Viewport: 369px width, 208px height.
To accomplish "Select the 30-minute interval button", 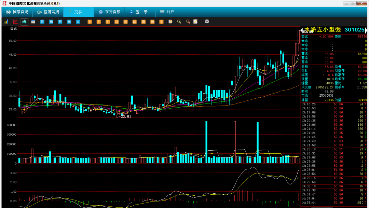I will [x=125, y=22].
